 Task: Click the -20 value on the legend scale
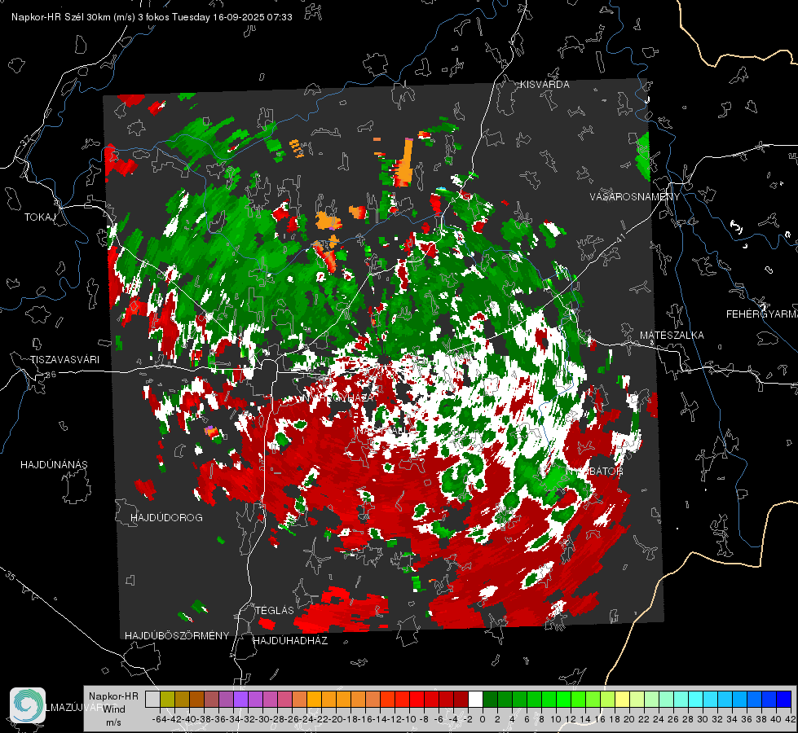click(336, 719)
